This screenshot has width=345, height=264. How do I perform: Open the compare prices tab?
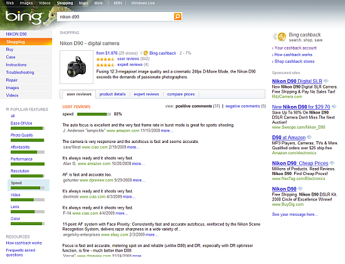point(181,94)
